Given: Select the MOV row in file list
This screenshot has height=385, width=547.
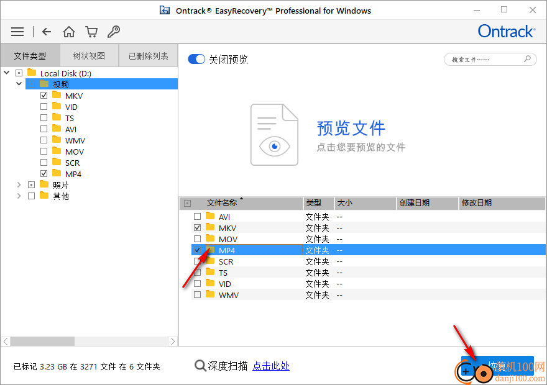Looking at the screenshot, I should [368, 239].
